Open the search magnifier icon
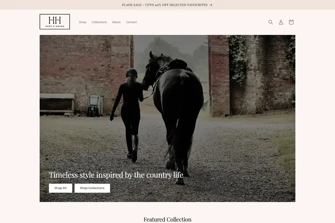Screen dimensions: 335x223 coord(270,22)
